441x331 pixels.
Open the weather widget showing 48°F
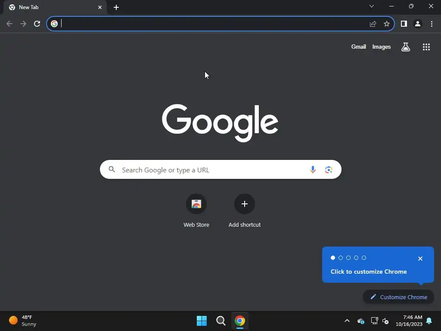coord(22,321)
